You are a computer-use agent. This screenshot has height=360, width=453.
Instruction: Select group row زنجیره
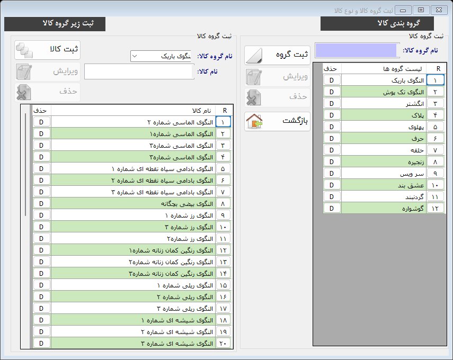(384, 161)
